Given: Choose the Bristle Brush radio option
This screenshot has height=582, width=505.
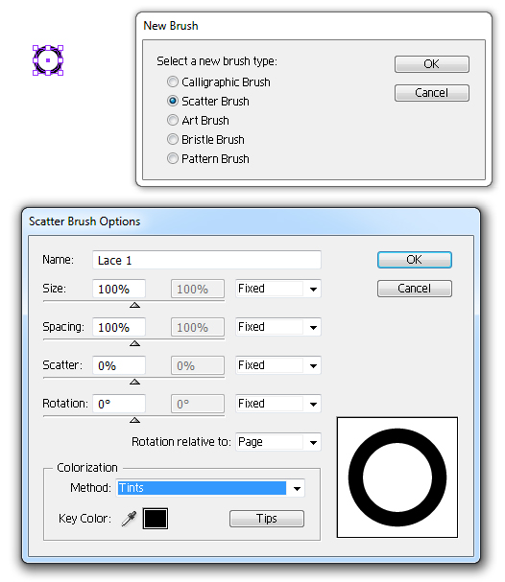Looking at the screenshot, I should click(173, 140).
